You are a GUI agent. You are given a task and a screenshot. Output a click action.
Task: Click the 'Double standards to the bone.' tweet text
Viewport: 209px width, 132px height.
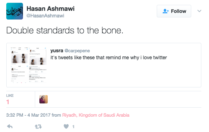pos(65,30)
